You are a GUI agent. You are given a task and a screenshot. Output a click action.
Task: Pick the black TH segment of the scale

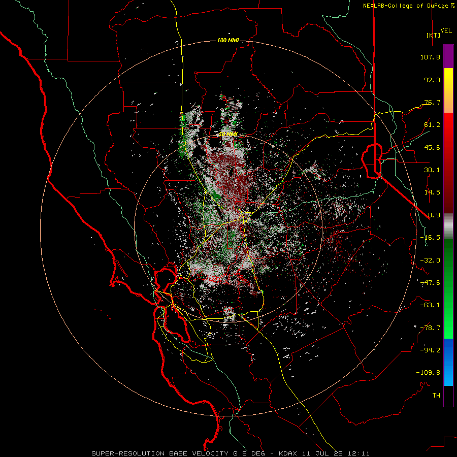click(x=448, y=396)
